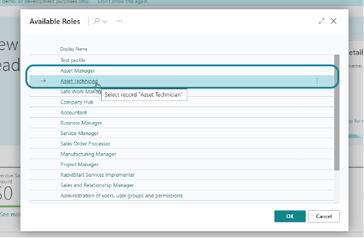364x238 pixels.
Task: Expand the search options chevron
Action: click(x=105, y=22)
